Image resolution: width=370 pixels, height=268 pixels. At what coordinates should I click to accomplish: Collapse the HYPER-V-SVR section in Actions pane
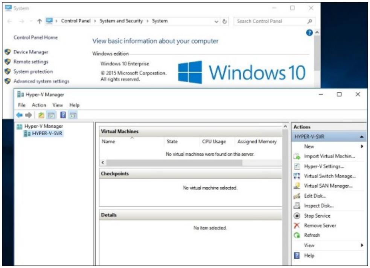(361, 137)
